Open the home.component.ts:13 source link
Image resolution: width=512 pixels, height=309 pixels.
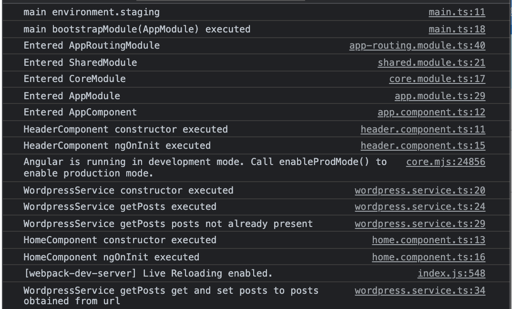pyautogui.click(x=429, y=240)
